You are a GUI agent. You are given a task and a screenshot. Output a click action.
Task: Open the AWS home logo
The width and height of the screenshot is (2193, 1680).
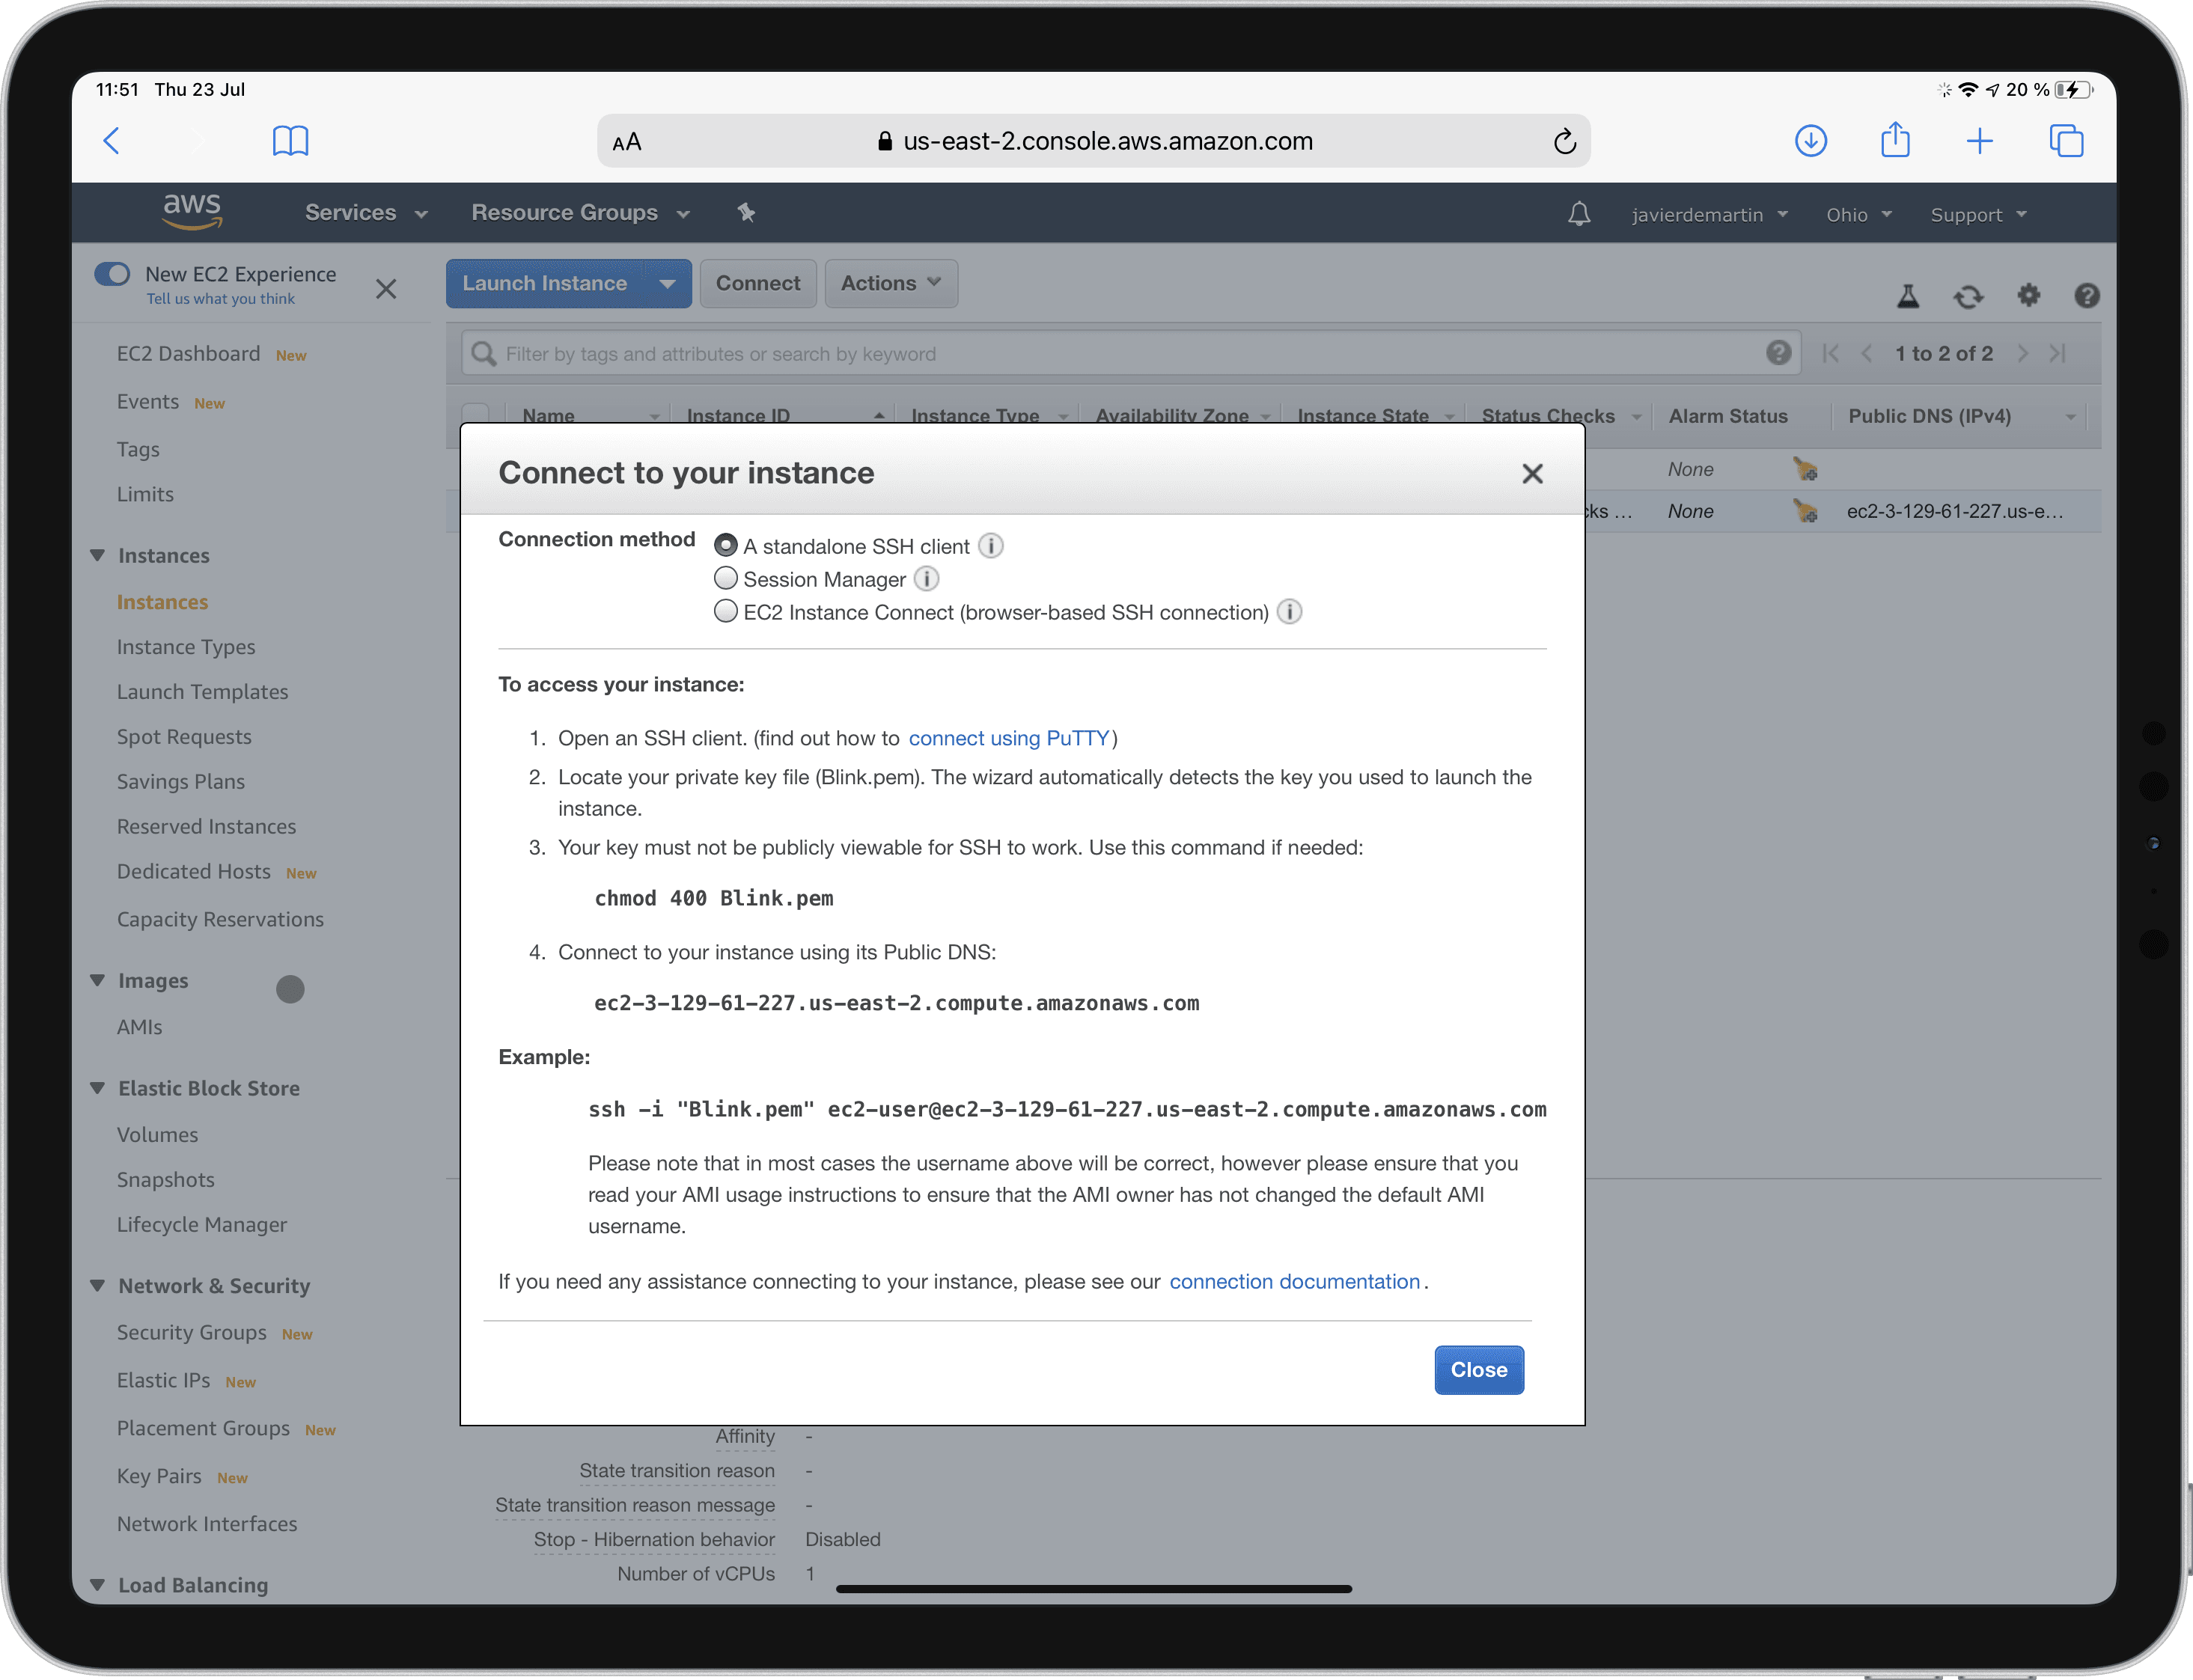192,212
